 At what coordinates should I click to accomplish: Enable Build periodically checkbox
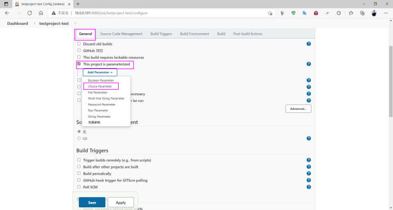click(x=79, y=173)
